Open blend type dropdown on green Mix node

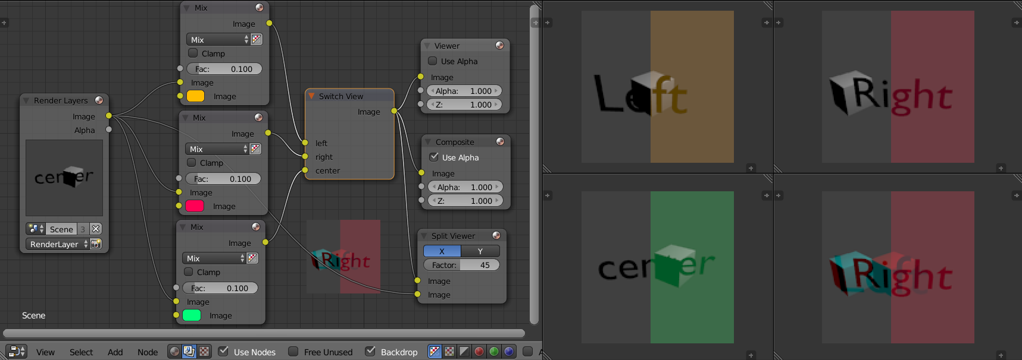pos(214,258)
